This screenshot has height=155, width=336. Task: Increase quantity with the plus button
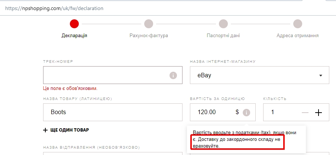click(x=319, y=112)
